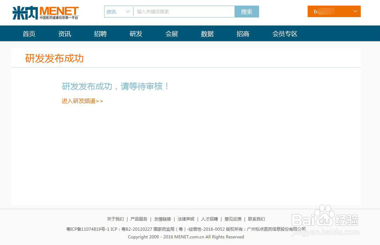Open the 进入研发频道>> link
380x245 pixels.
point(82,101)
